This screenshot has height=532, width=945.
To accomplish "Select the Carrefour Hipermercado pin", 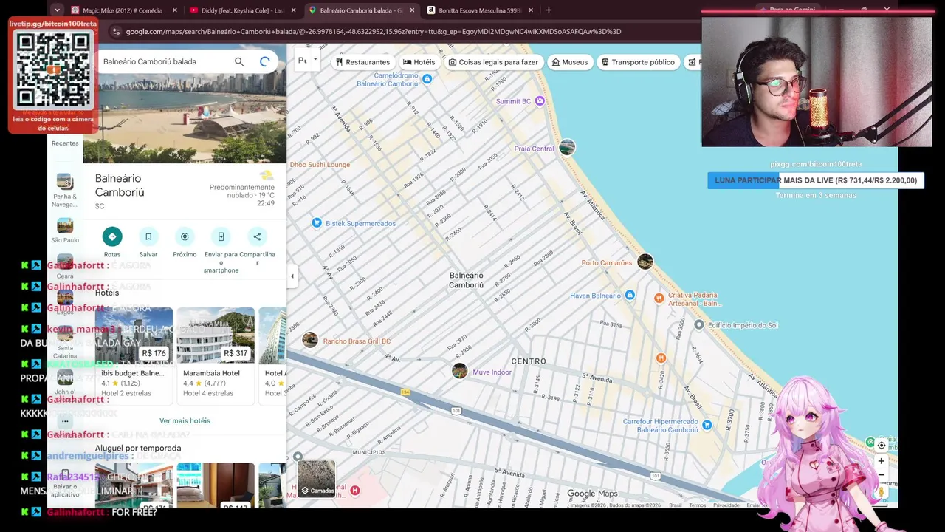I will 707,425.
